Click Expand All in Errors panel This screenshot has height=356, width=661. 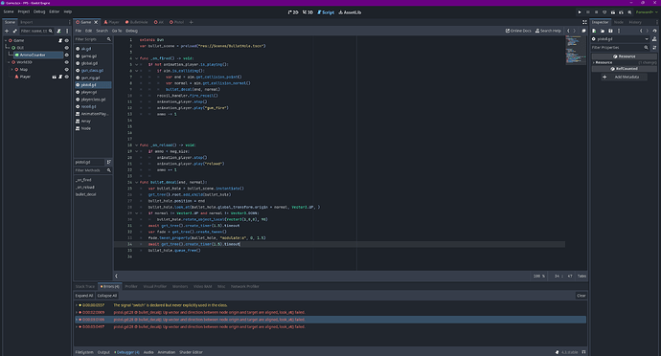(x=84, y=296)
